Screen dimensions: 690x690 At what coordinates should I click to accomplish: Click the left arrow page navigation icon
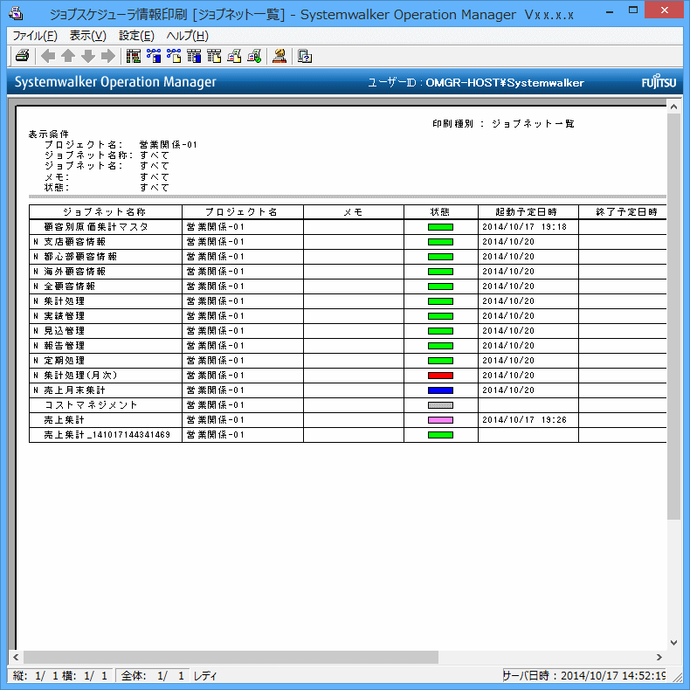(x=48, y=56)
